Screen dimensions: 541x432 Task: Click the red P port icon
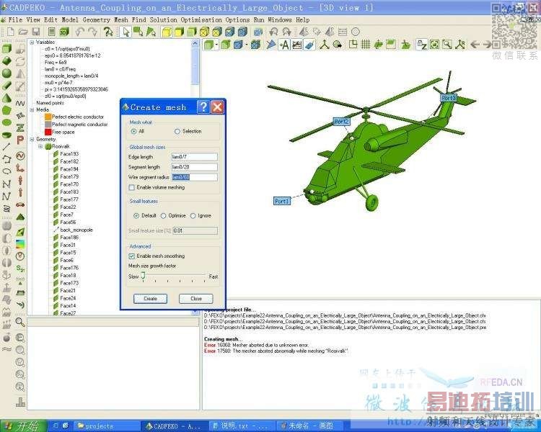pyautogui.click(x=20, y=140)
